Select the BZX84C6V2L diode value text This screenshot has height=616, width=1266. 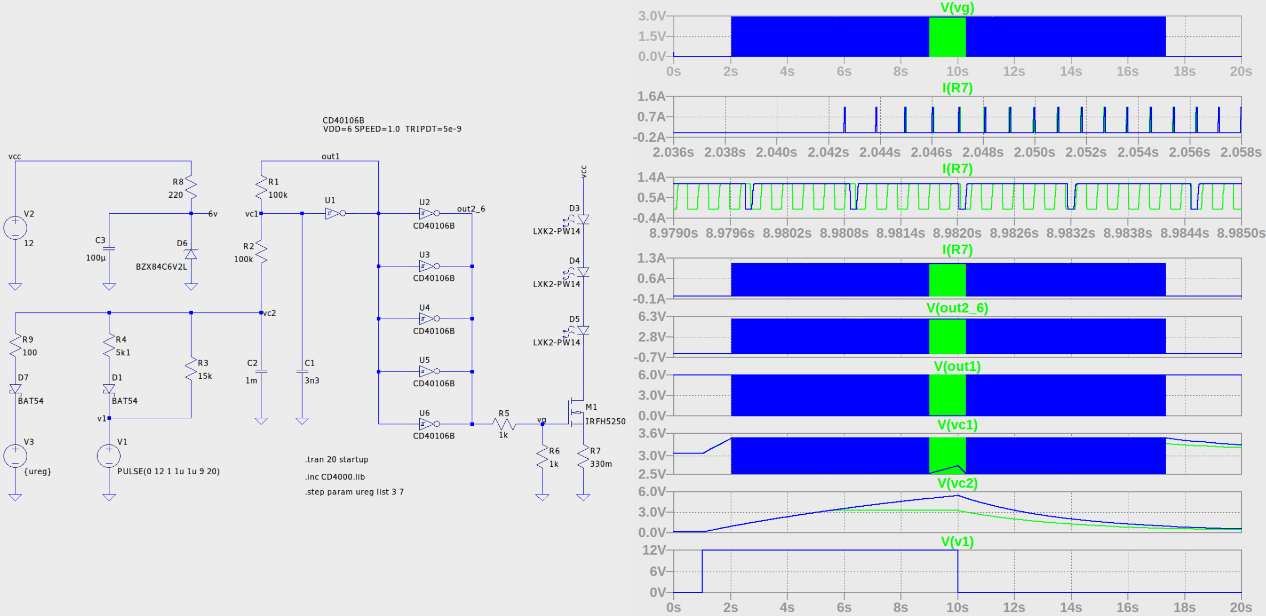(161, 266)
